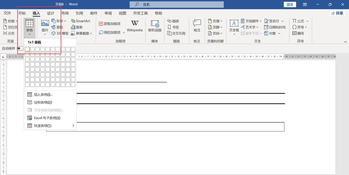349x175 pixels.
Task: Insert a page break with 分页
Action: pyautogui.click(x=5, y=33)
